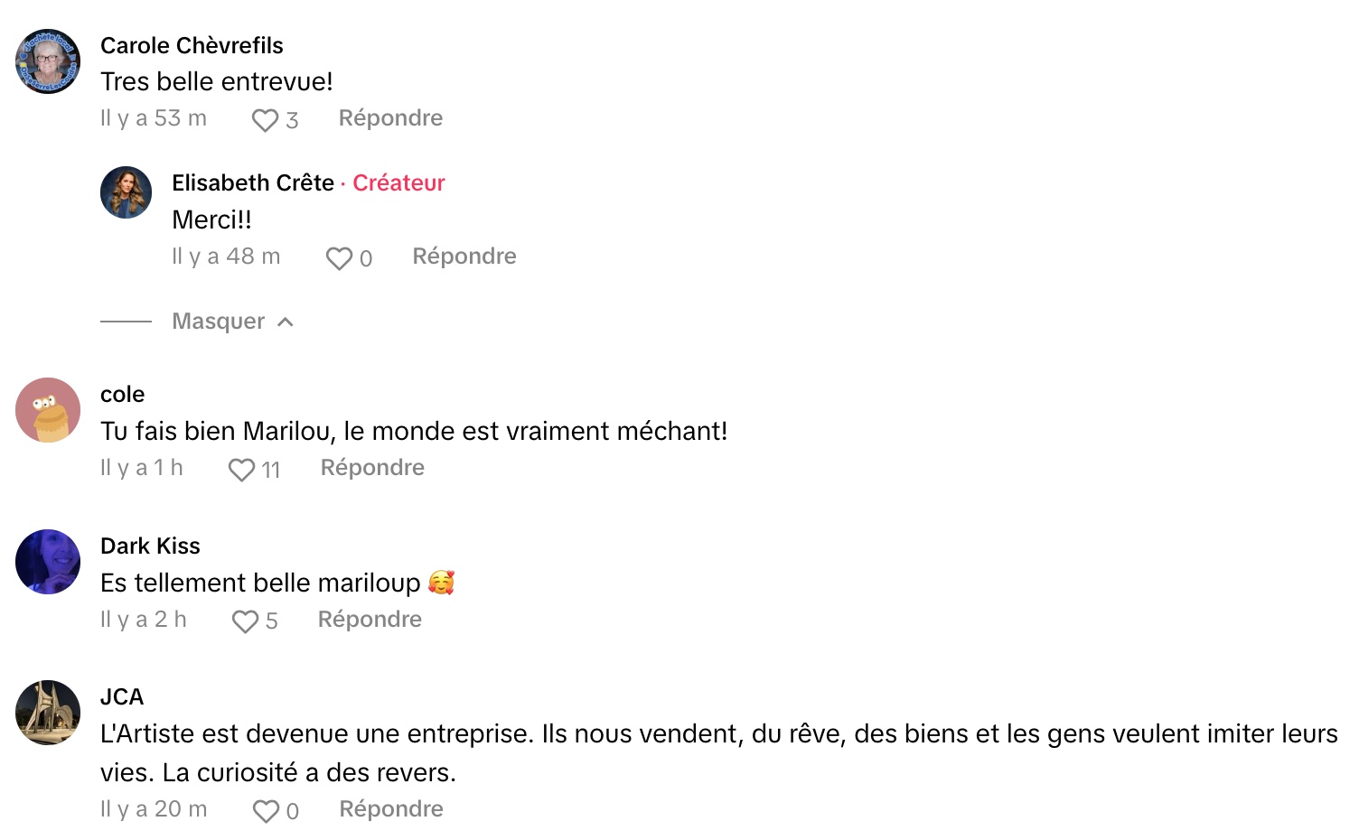Reply to Carole Chèvrefils' comment
The width and height of the screenshot is (1359, 840).
pos(390,118)
